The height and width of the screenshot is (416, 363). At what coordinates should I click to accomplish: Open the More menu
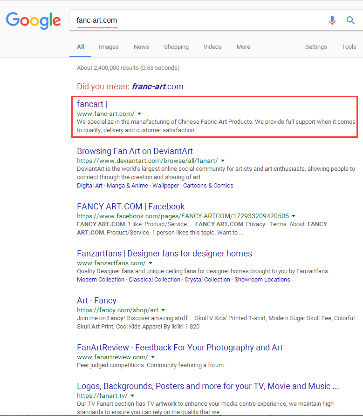[x=243, y=47]
